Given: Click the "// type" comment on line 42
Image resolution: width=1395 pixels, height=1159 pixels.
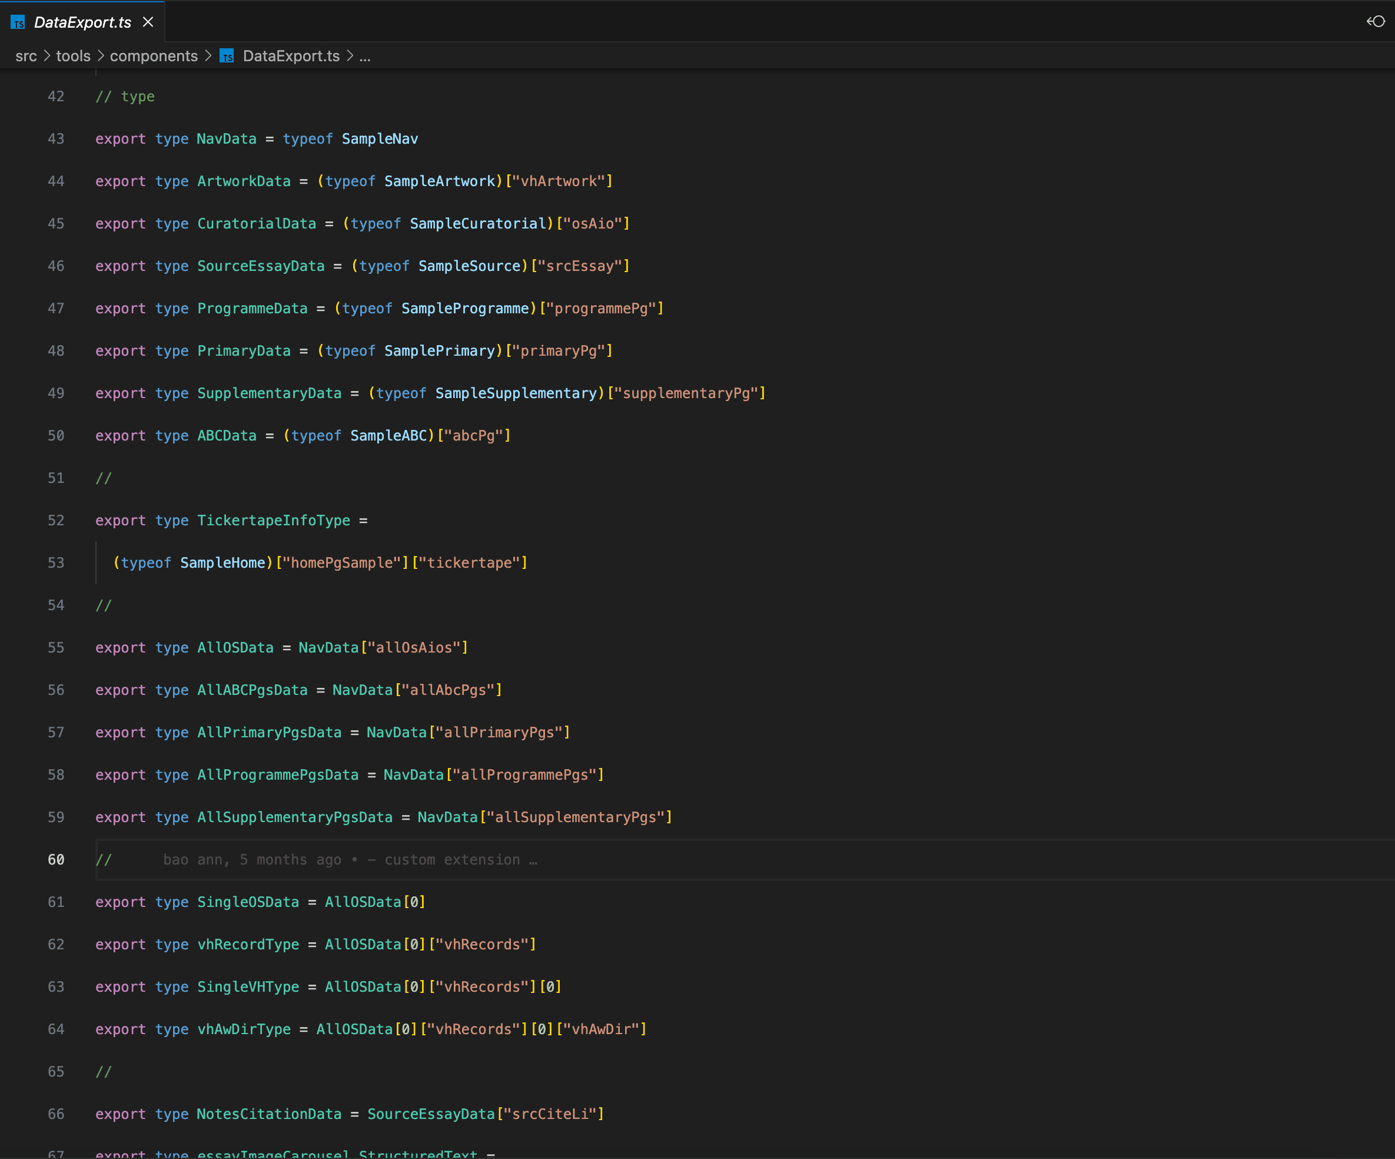Looking at the screenshot, I should tap(125, 97).
